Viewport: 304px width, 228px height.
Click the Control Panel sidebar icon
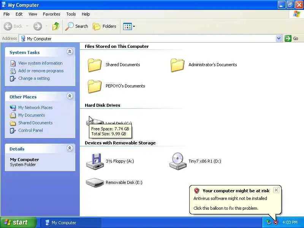(13, 130)
